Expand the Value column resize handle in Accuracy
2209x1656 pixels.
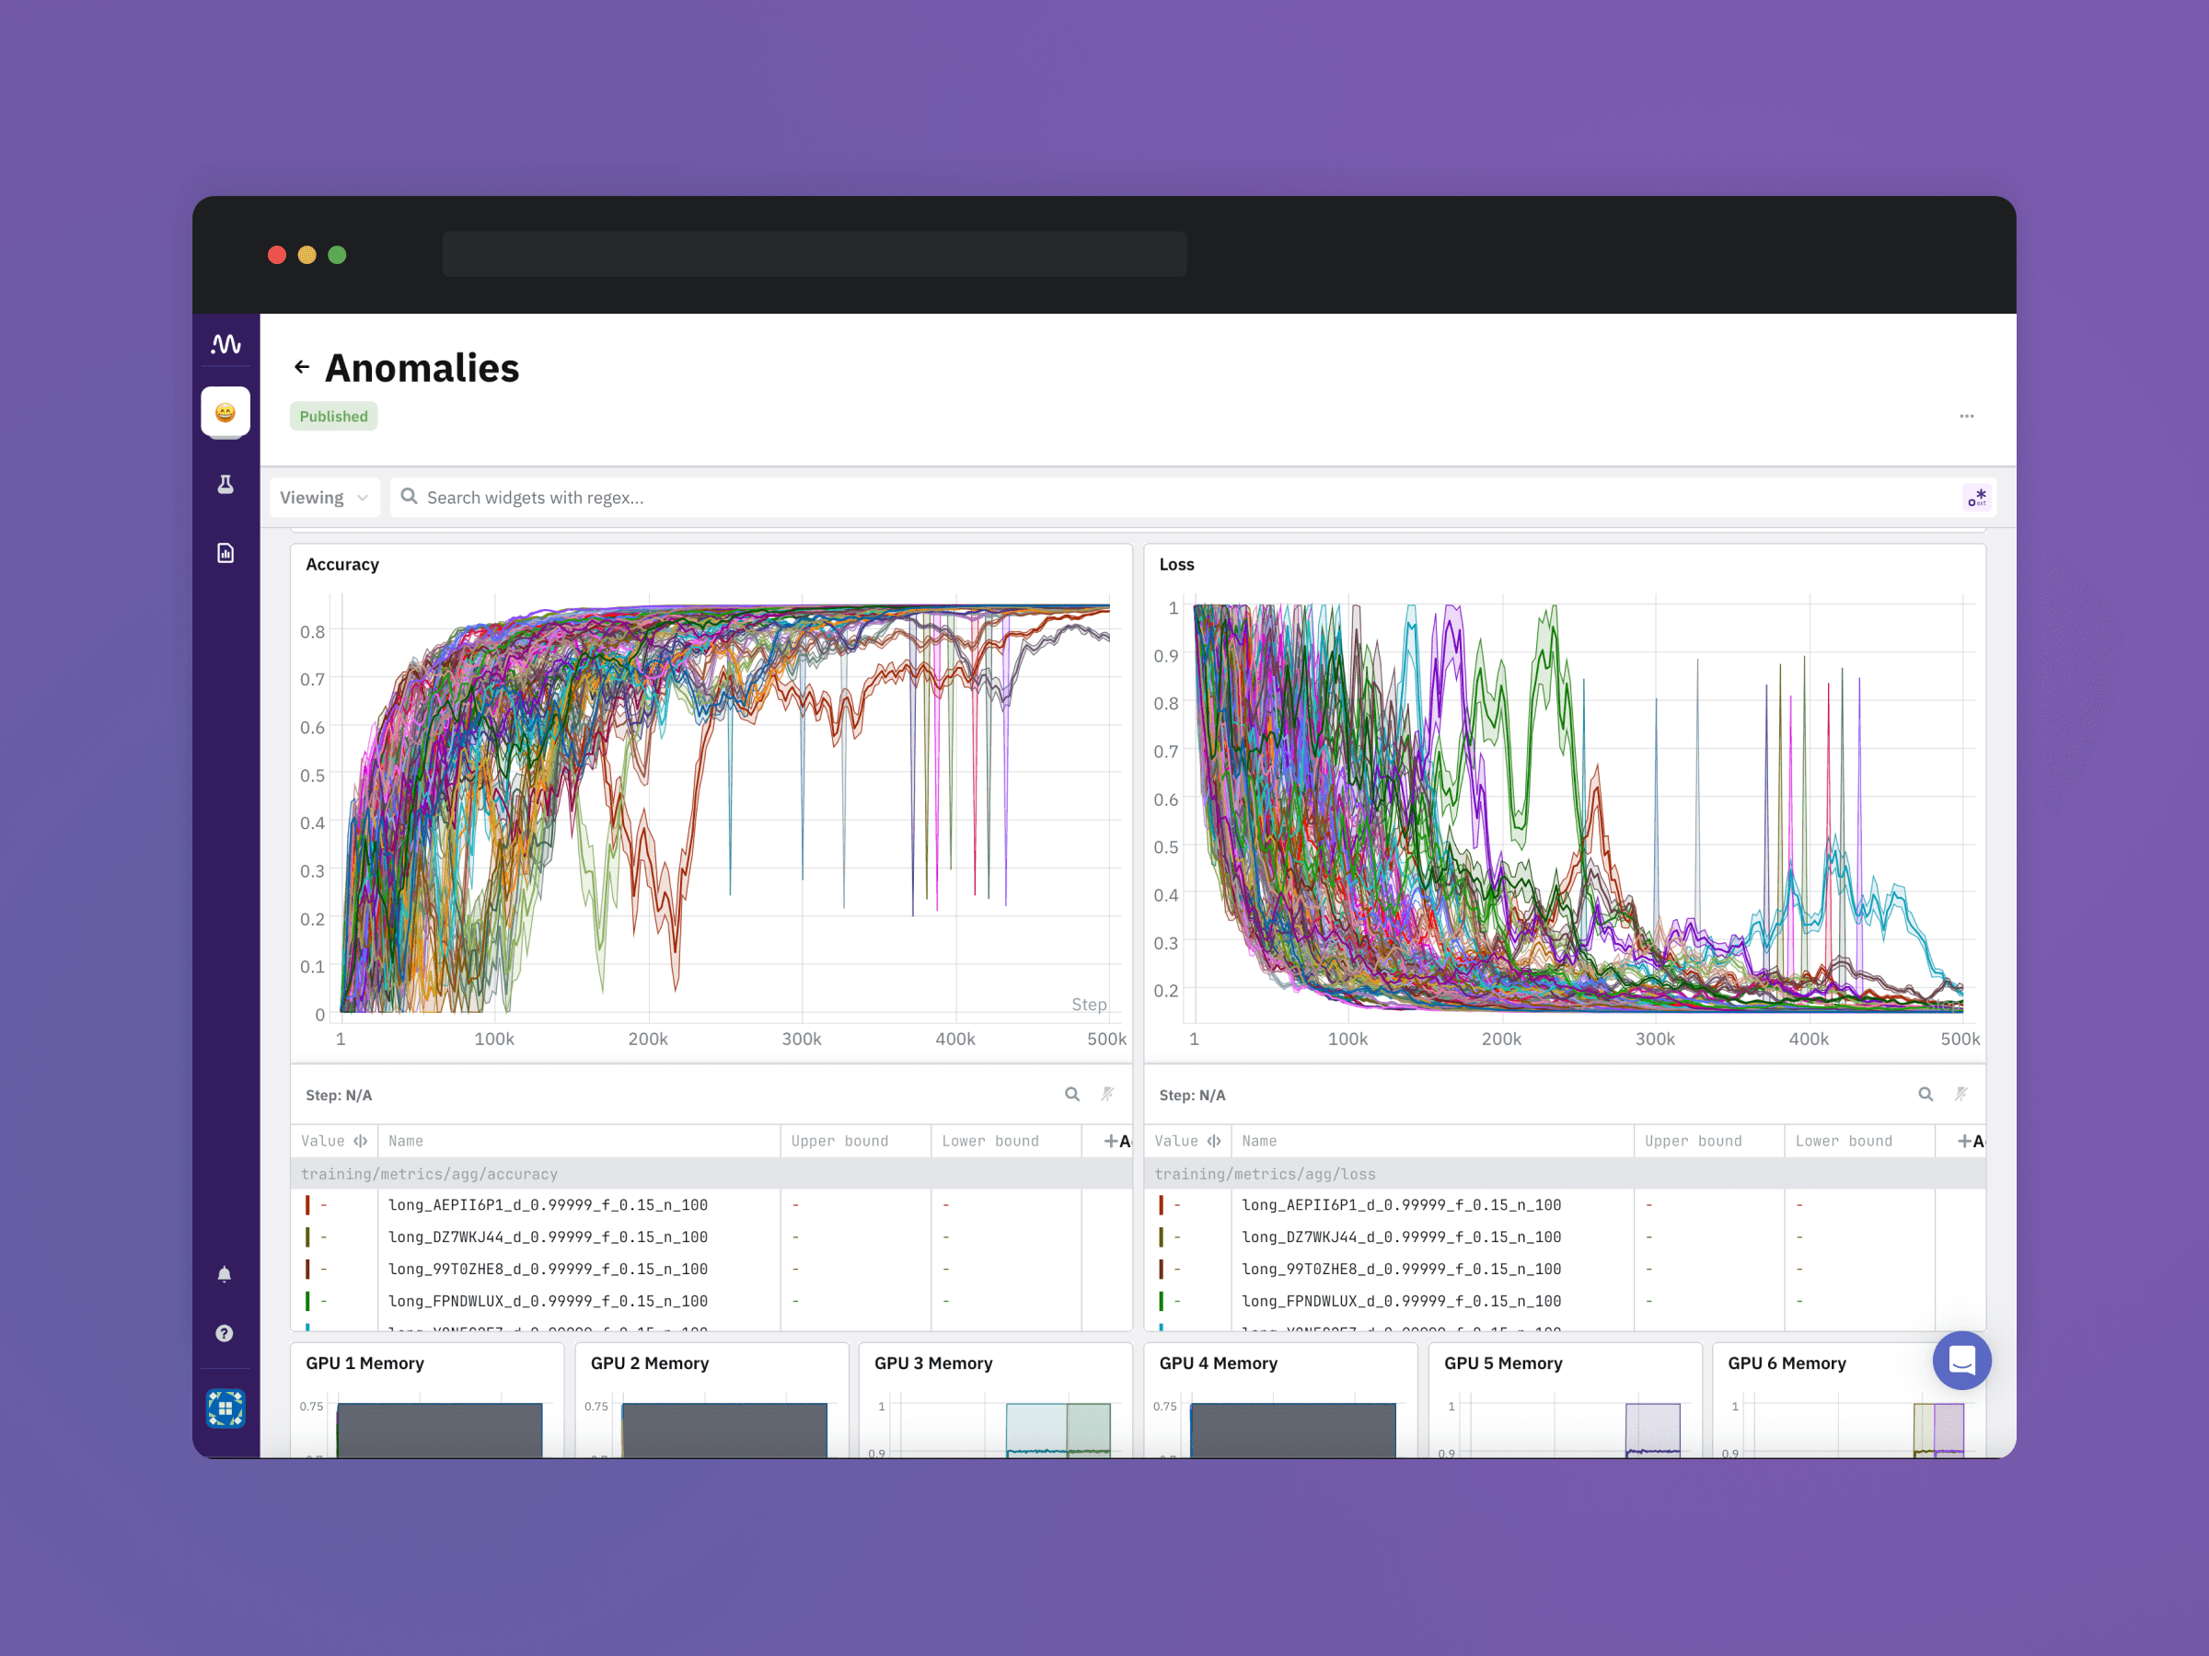361,1141
